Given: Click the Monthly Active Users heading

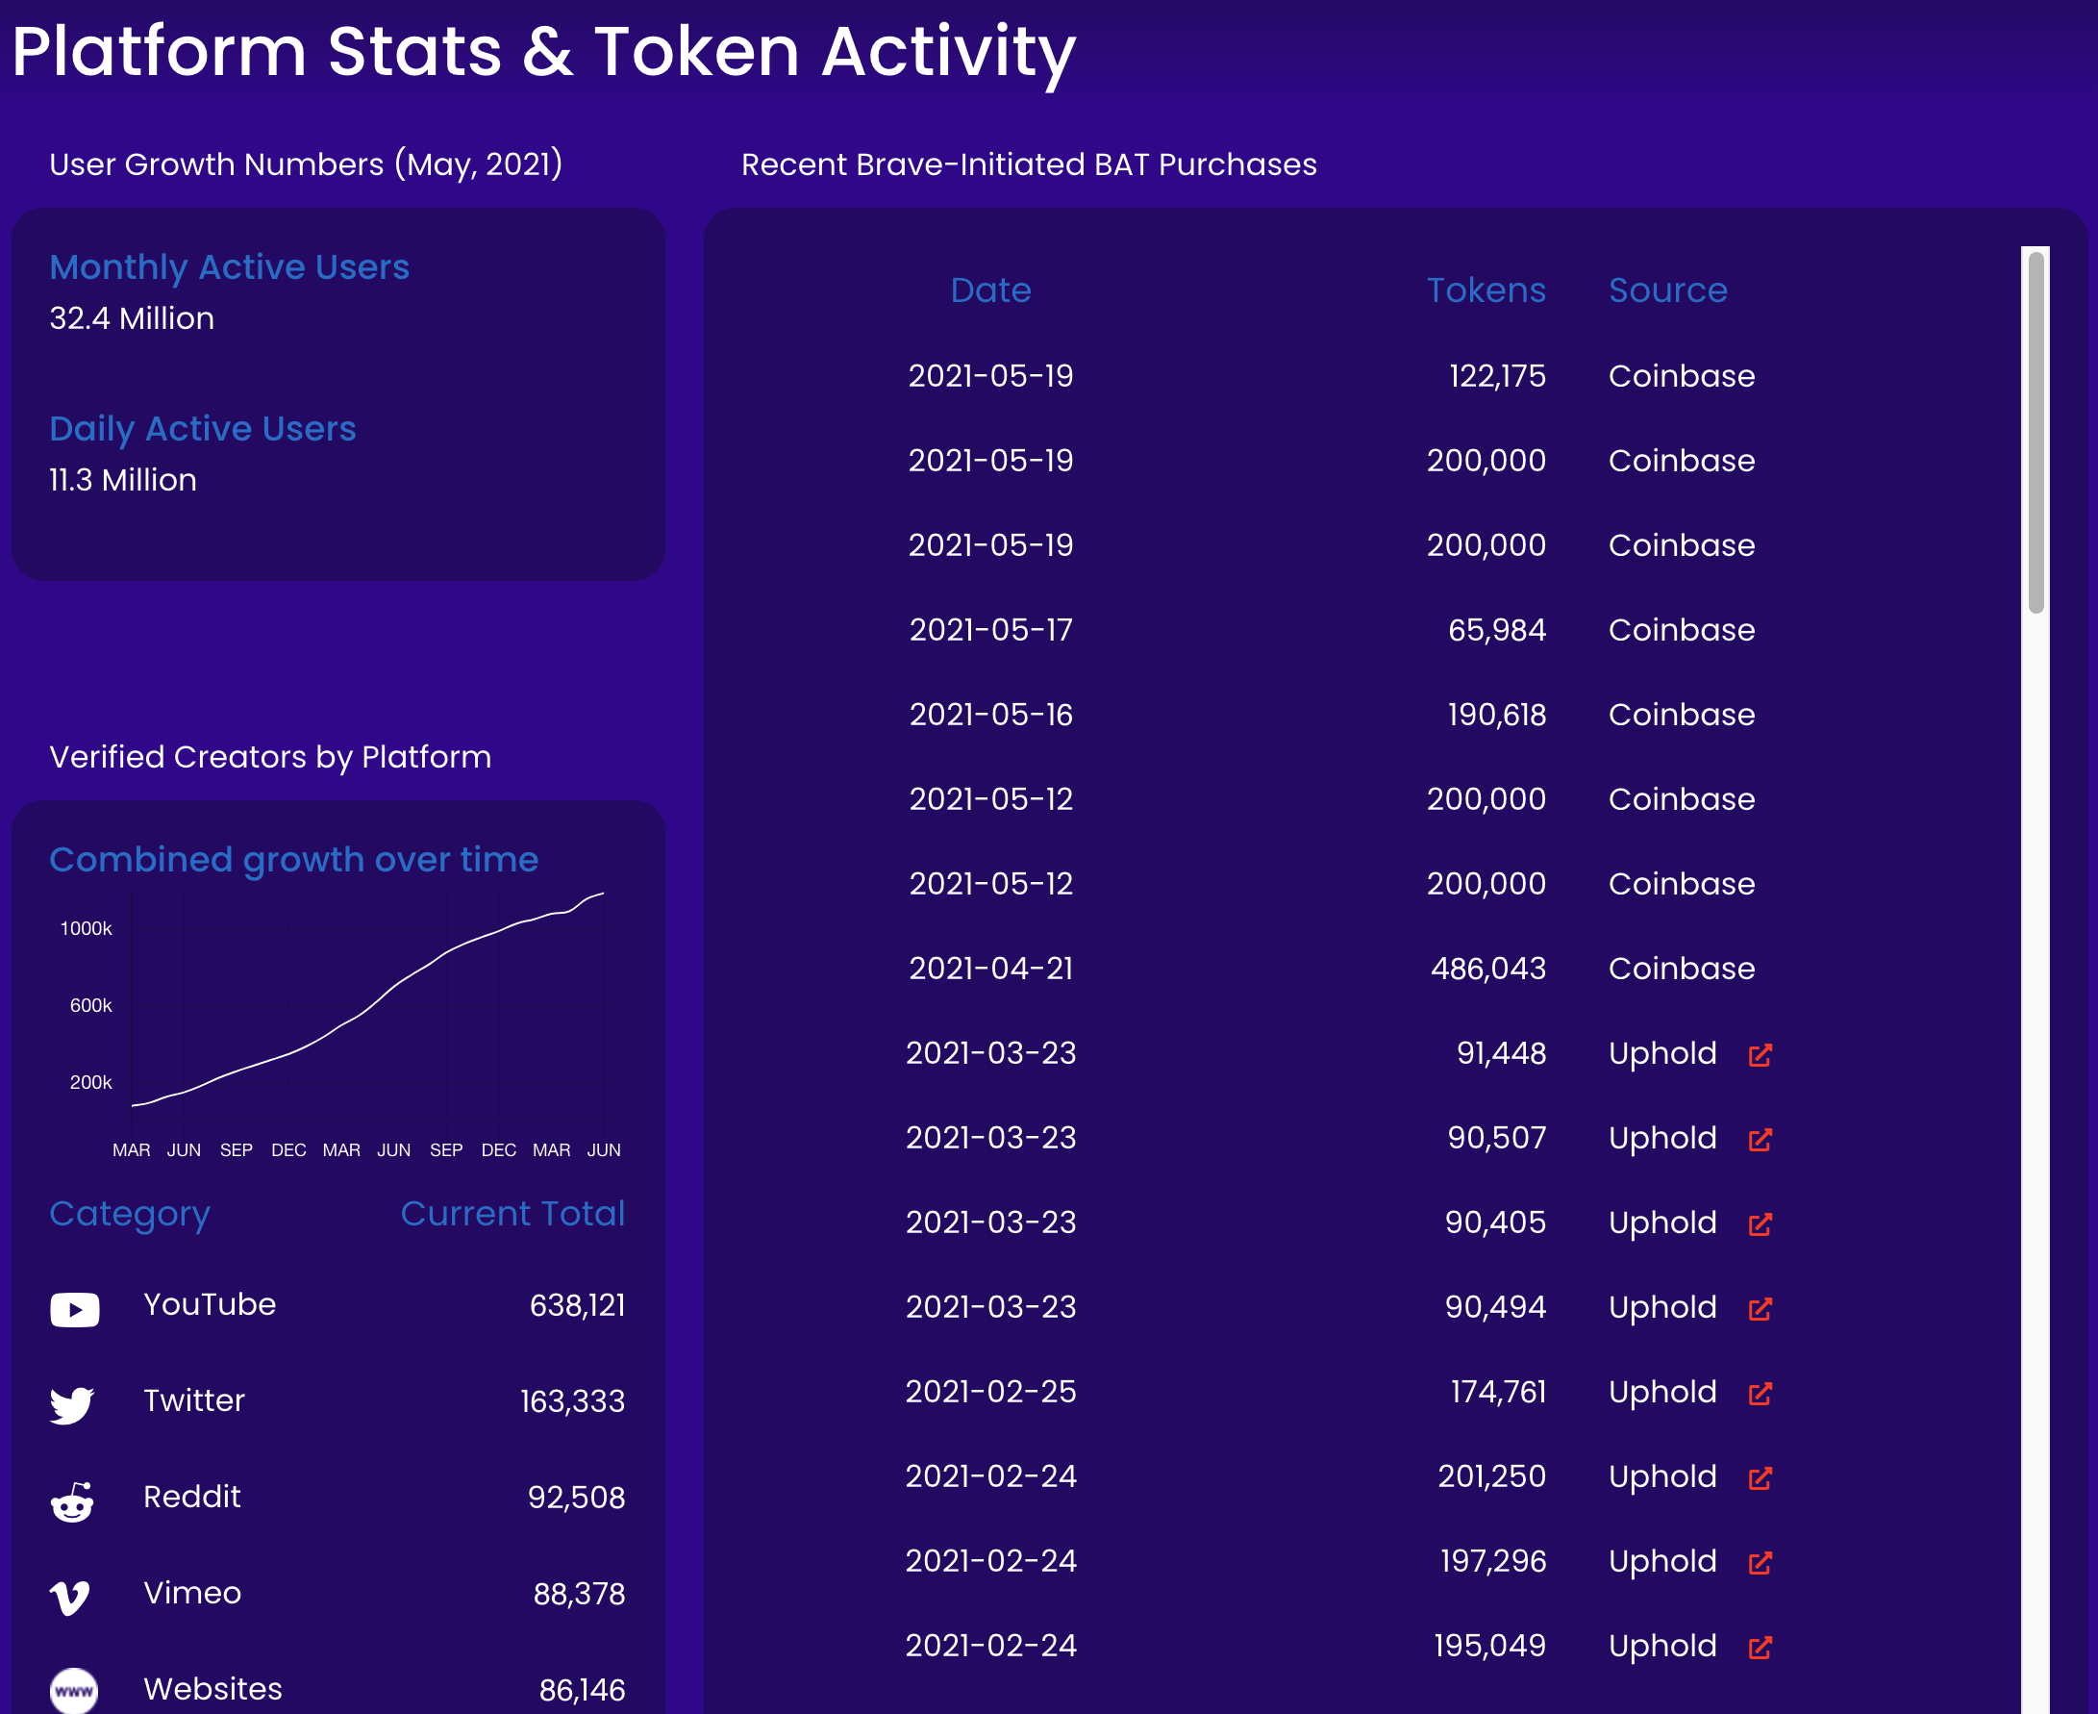Looking at the screenshot, I should pyautogui.click(x=229, y=266).
